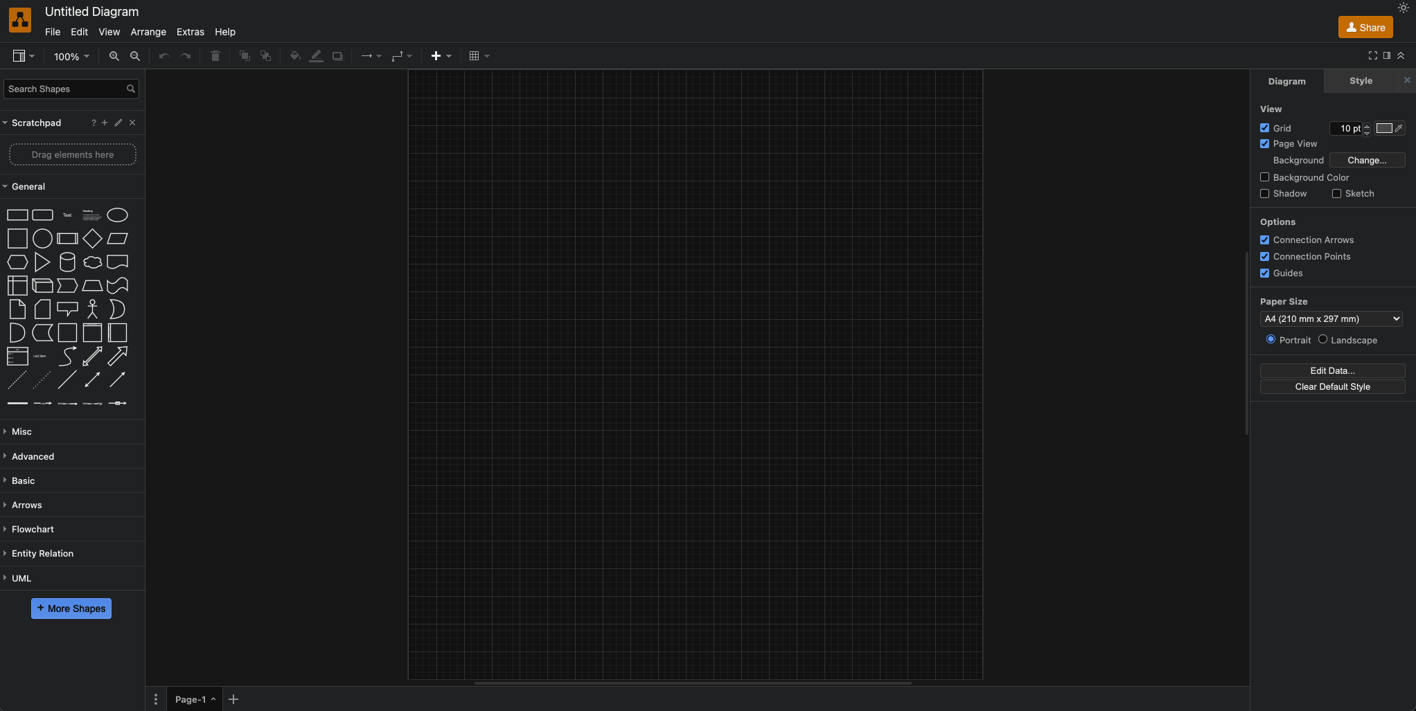Open the 100% zoom level dropdown
The image size is (1416, 711).
click(x=71, y=57)
